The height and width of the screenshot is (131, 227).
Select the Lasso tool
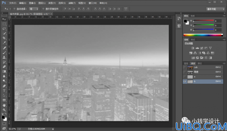click(x=4, y=29)
